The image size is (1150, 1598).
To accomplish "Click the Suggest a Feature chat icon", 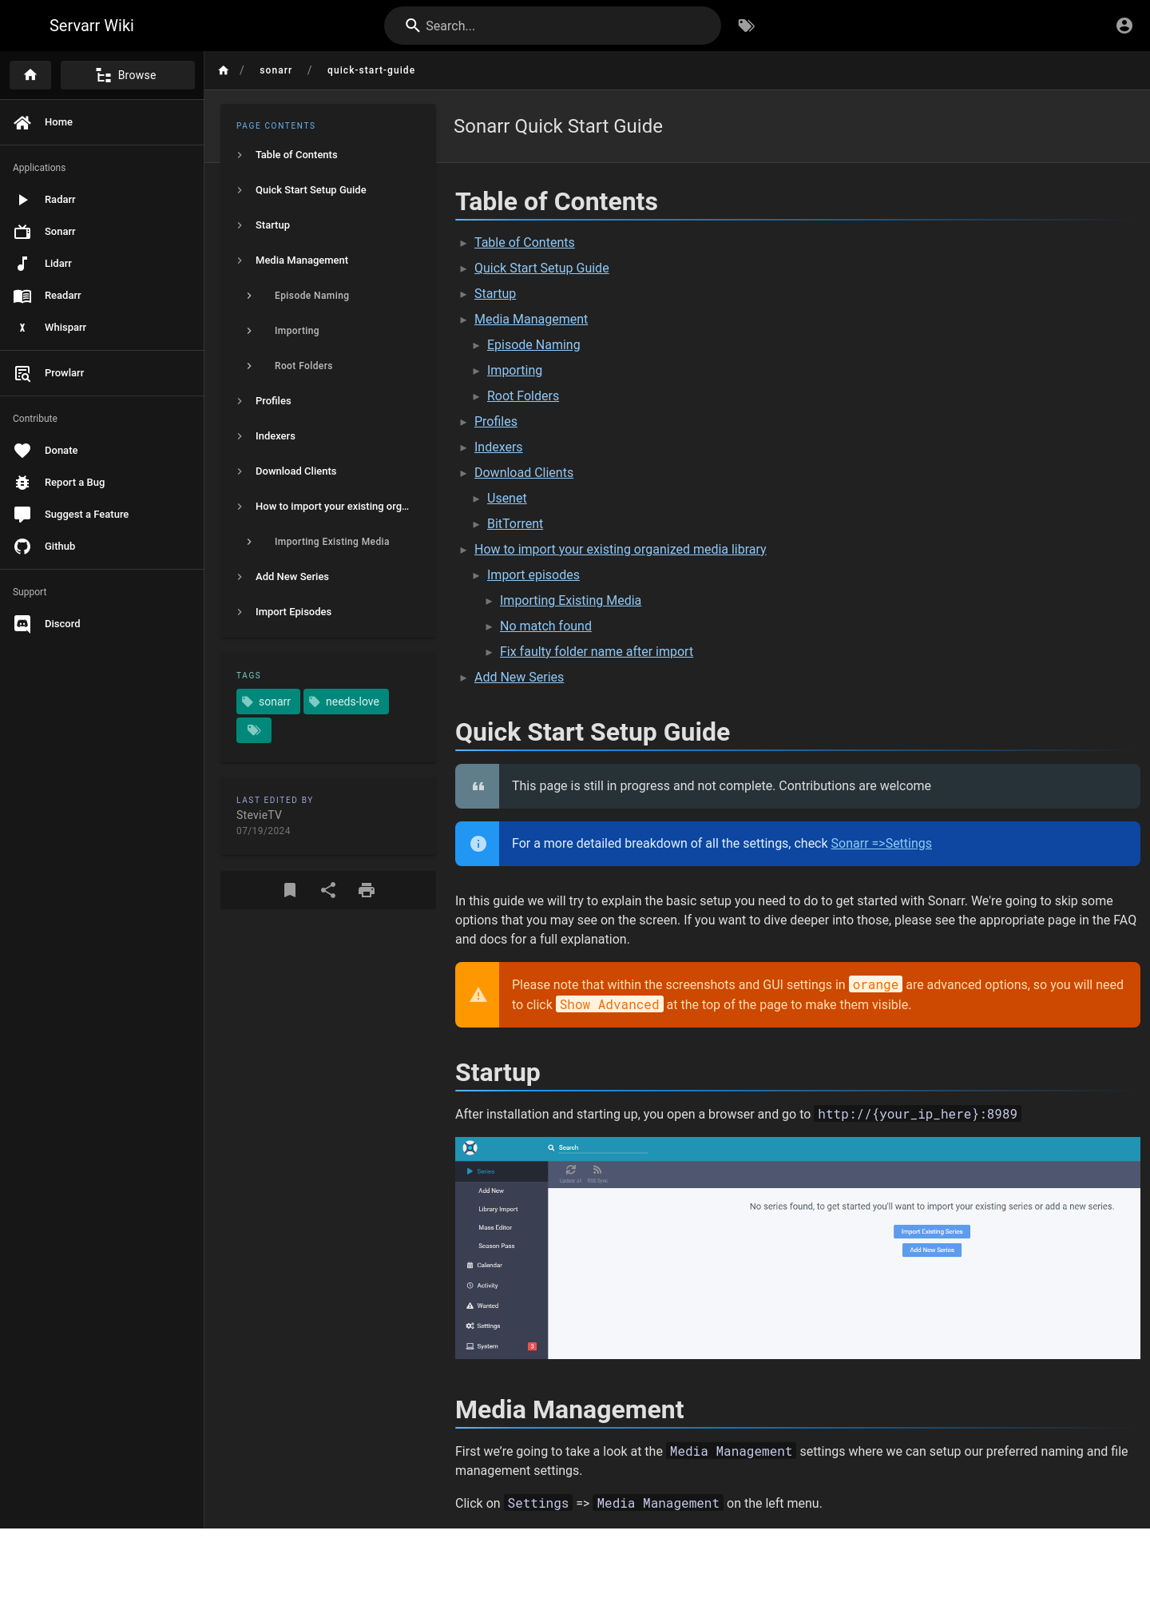I will [x=22, y=515].
